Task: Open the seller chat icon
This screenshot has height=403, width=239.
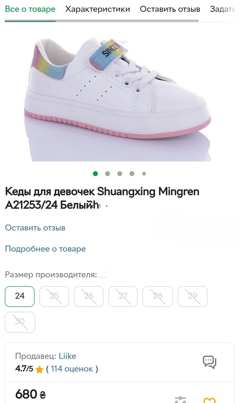Action: point(210,362)
